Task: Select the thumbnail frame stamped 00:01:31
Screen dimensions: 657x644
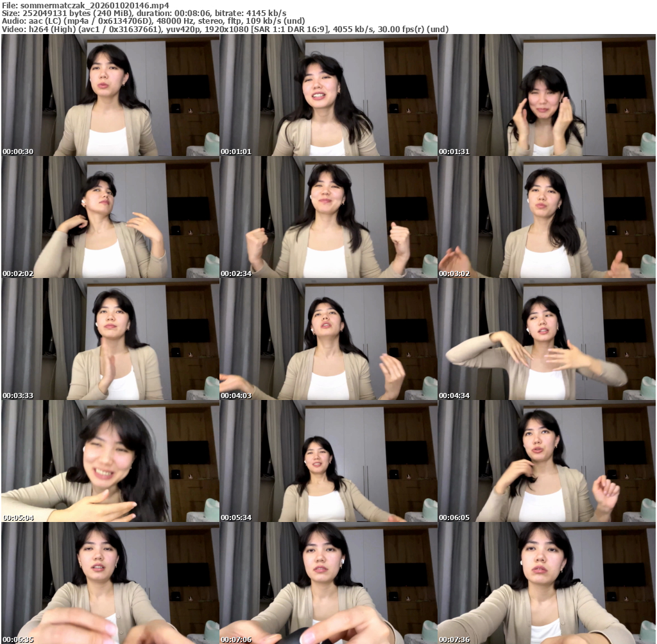Action: coord(547,95)
